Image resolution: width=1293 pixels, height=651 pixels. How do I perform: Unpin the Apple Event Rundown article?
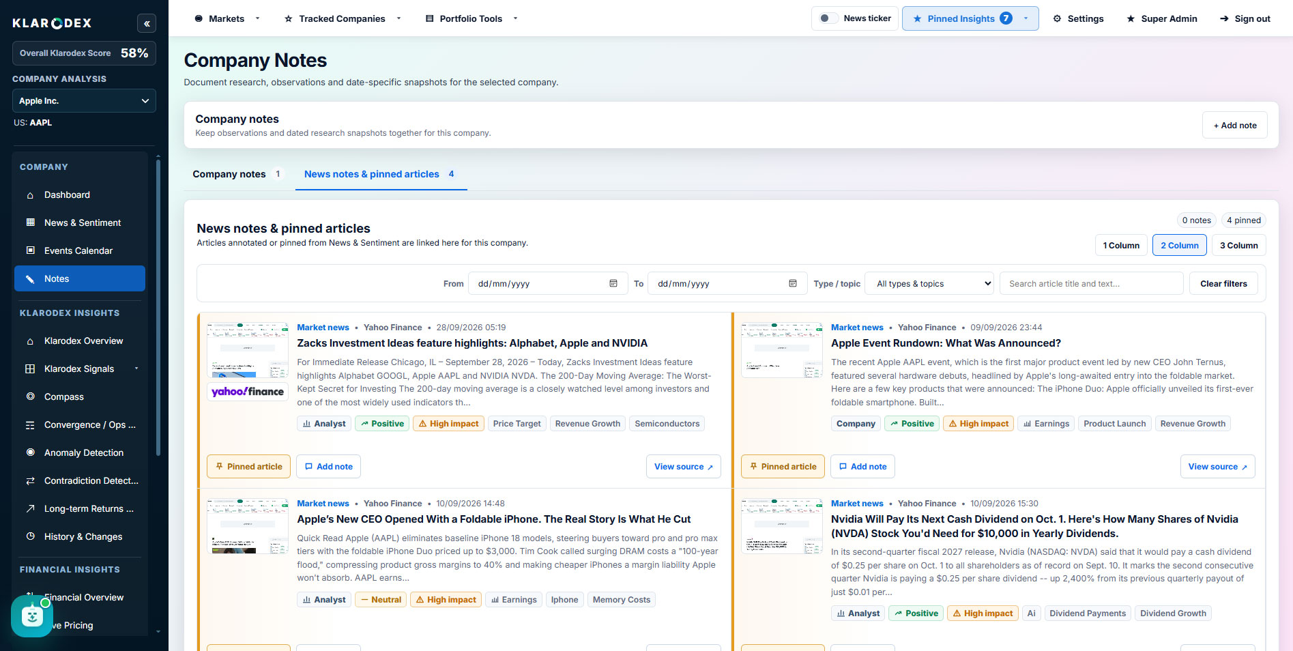click(x=783, y=467)
